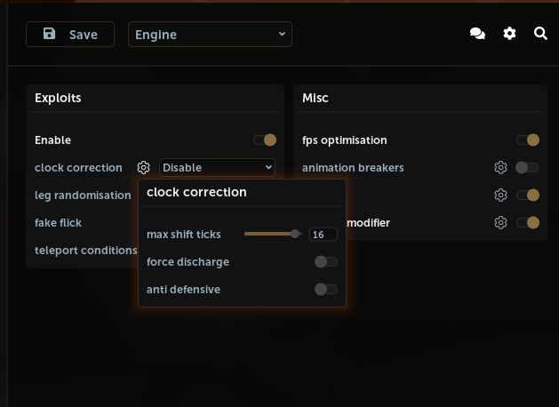Viewport: 559px width, 407px height.
Task: Click the fake flick label
Action: 58,223
